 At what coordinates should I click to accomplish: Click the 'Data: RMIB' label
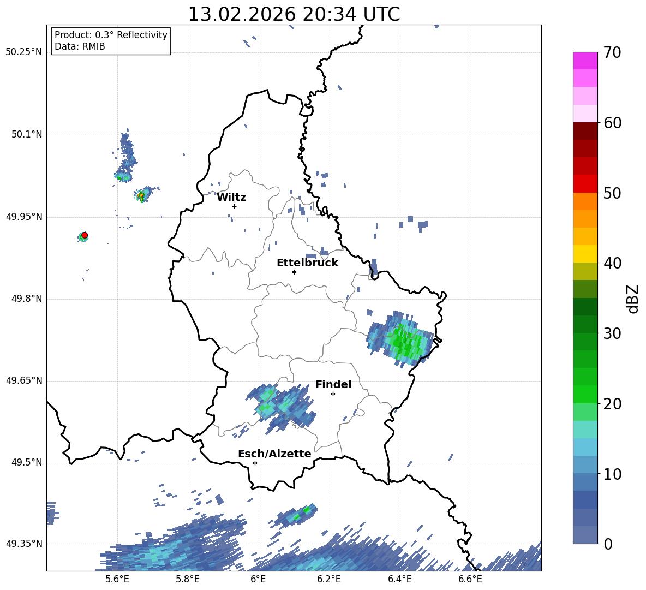pyautogui.click(x=80, y=46)
